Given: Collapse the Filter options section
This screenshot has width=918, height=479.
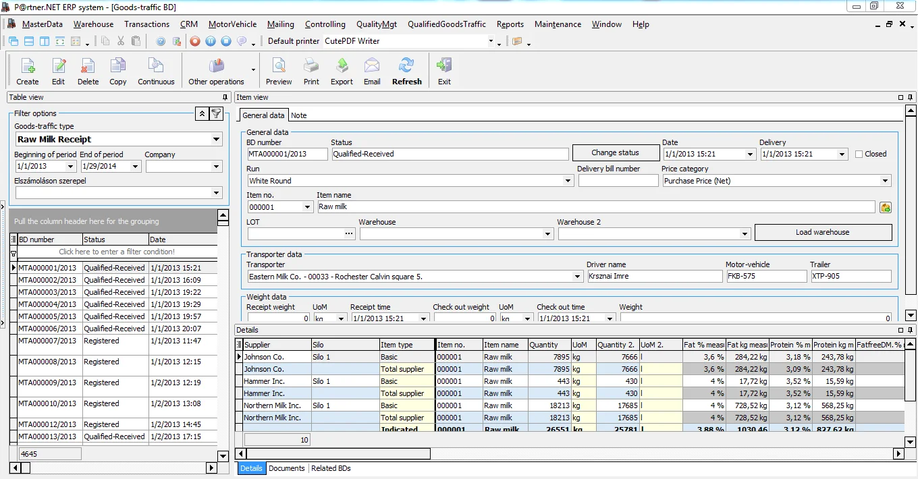Looking at the screenshot, I should pyautogui.click(x=202, y=113).
